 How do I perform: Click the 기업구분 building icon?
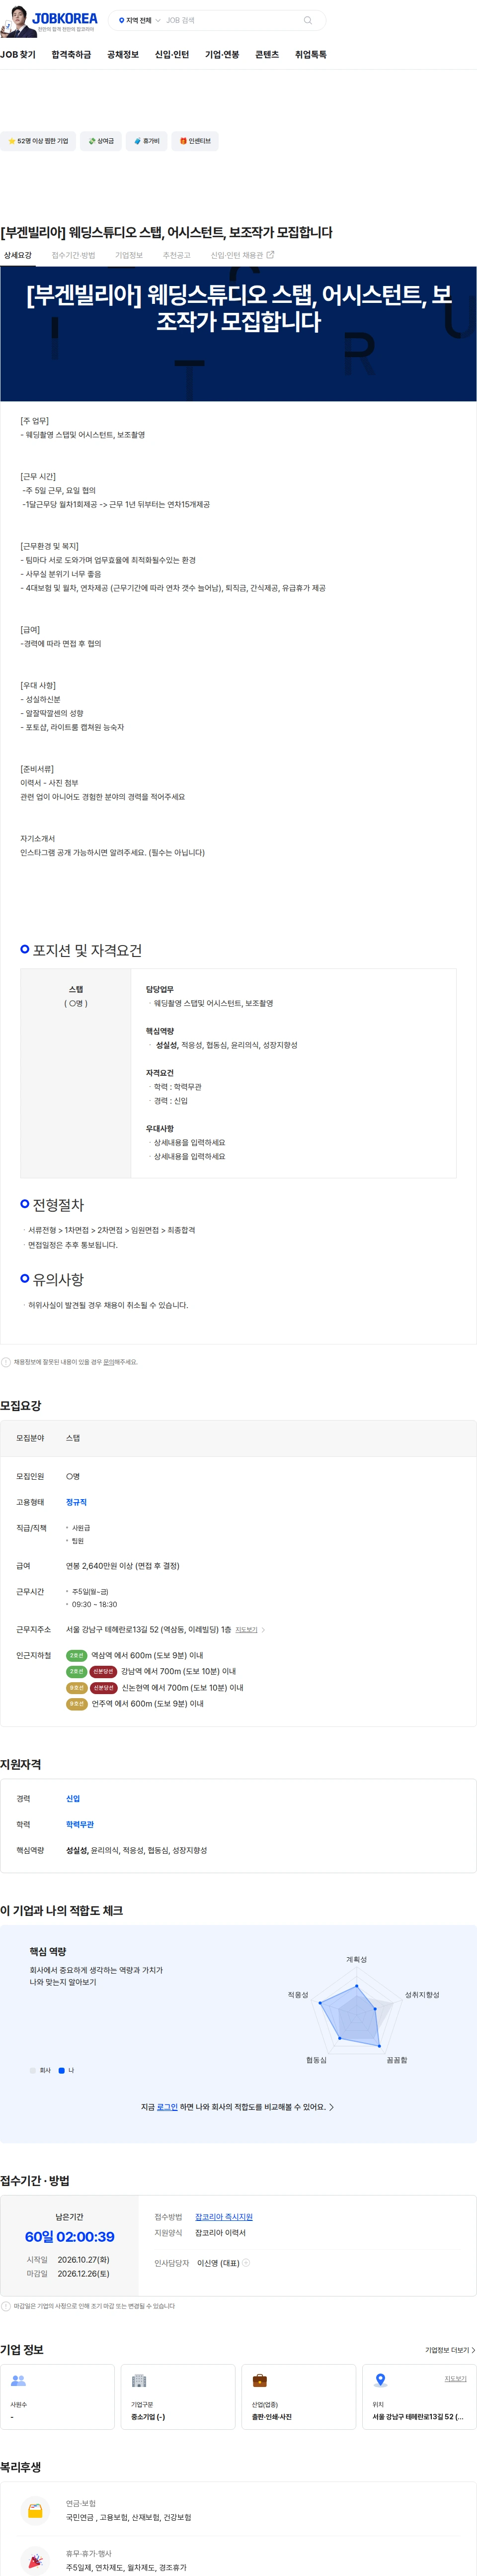tap(139, 2380)
